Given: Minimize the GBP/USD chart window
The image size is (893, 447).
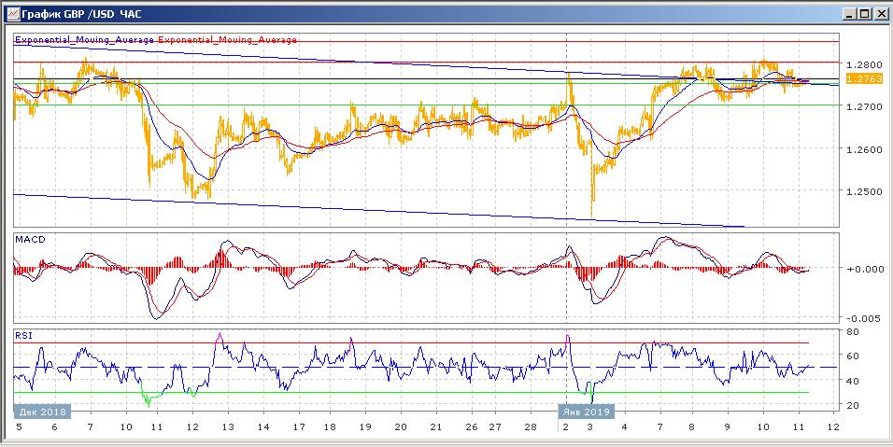Looking at the screenshot, I should point(850,15).
